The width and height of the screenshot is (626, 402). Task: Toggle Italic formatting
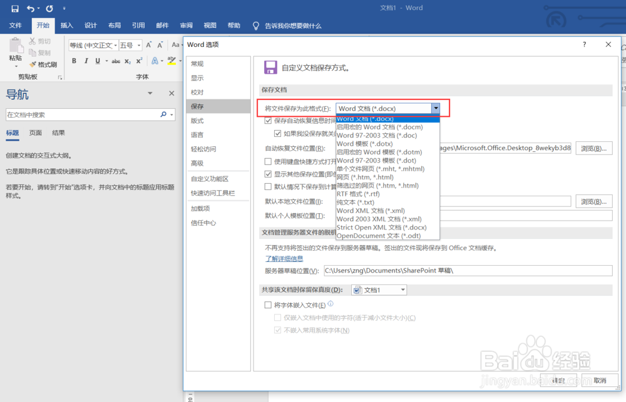pyautogui.click(x=86, y=61)
